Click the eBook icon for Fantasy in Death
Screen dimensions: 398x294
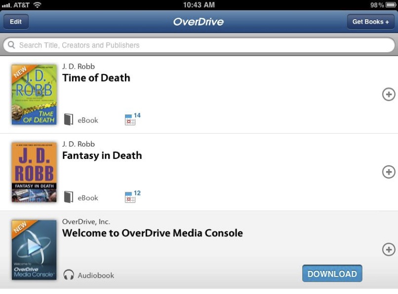pyautogui.click(x=69, y=197)
